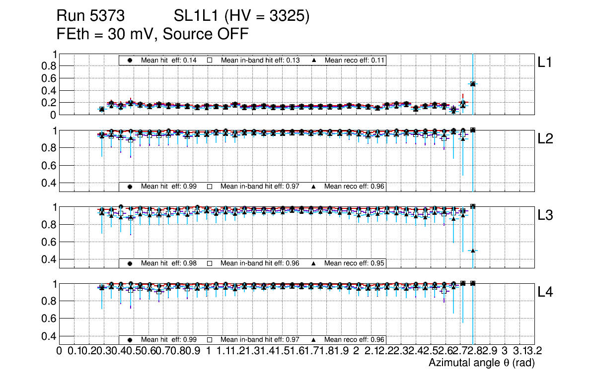Click the triangle marker in L1 legend
The image size is (594, 383).
(x=314, y=60)
